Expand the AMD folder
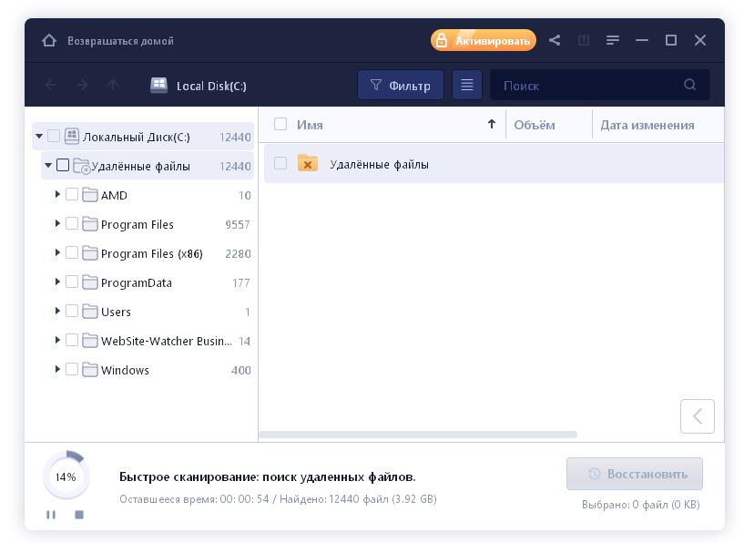The width and height of the screenshot is (744, 543). point(57,194)
